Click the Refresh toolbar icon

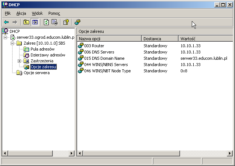(x=46, y=22)
